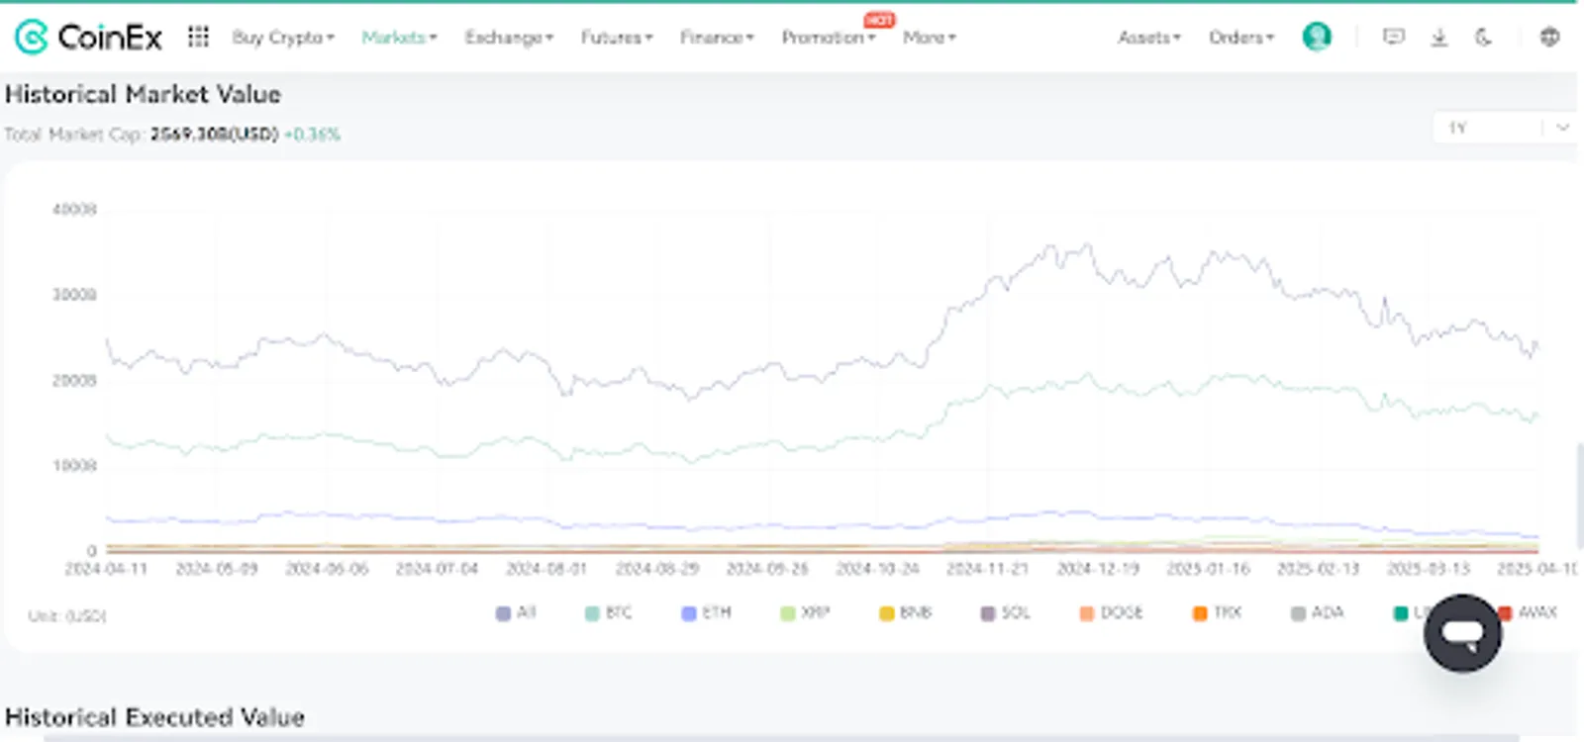This screenshot has width=1584, height=742.
Task: Open the user avatar profile menu
Action: [1317, 37]
